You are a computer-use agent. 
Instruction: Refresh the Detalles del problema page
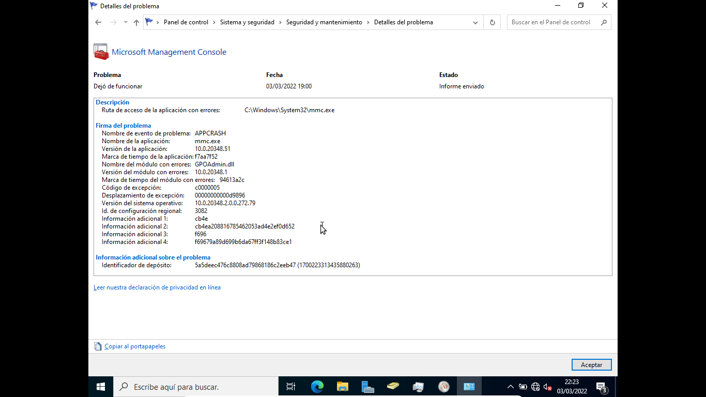492,22
